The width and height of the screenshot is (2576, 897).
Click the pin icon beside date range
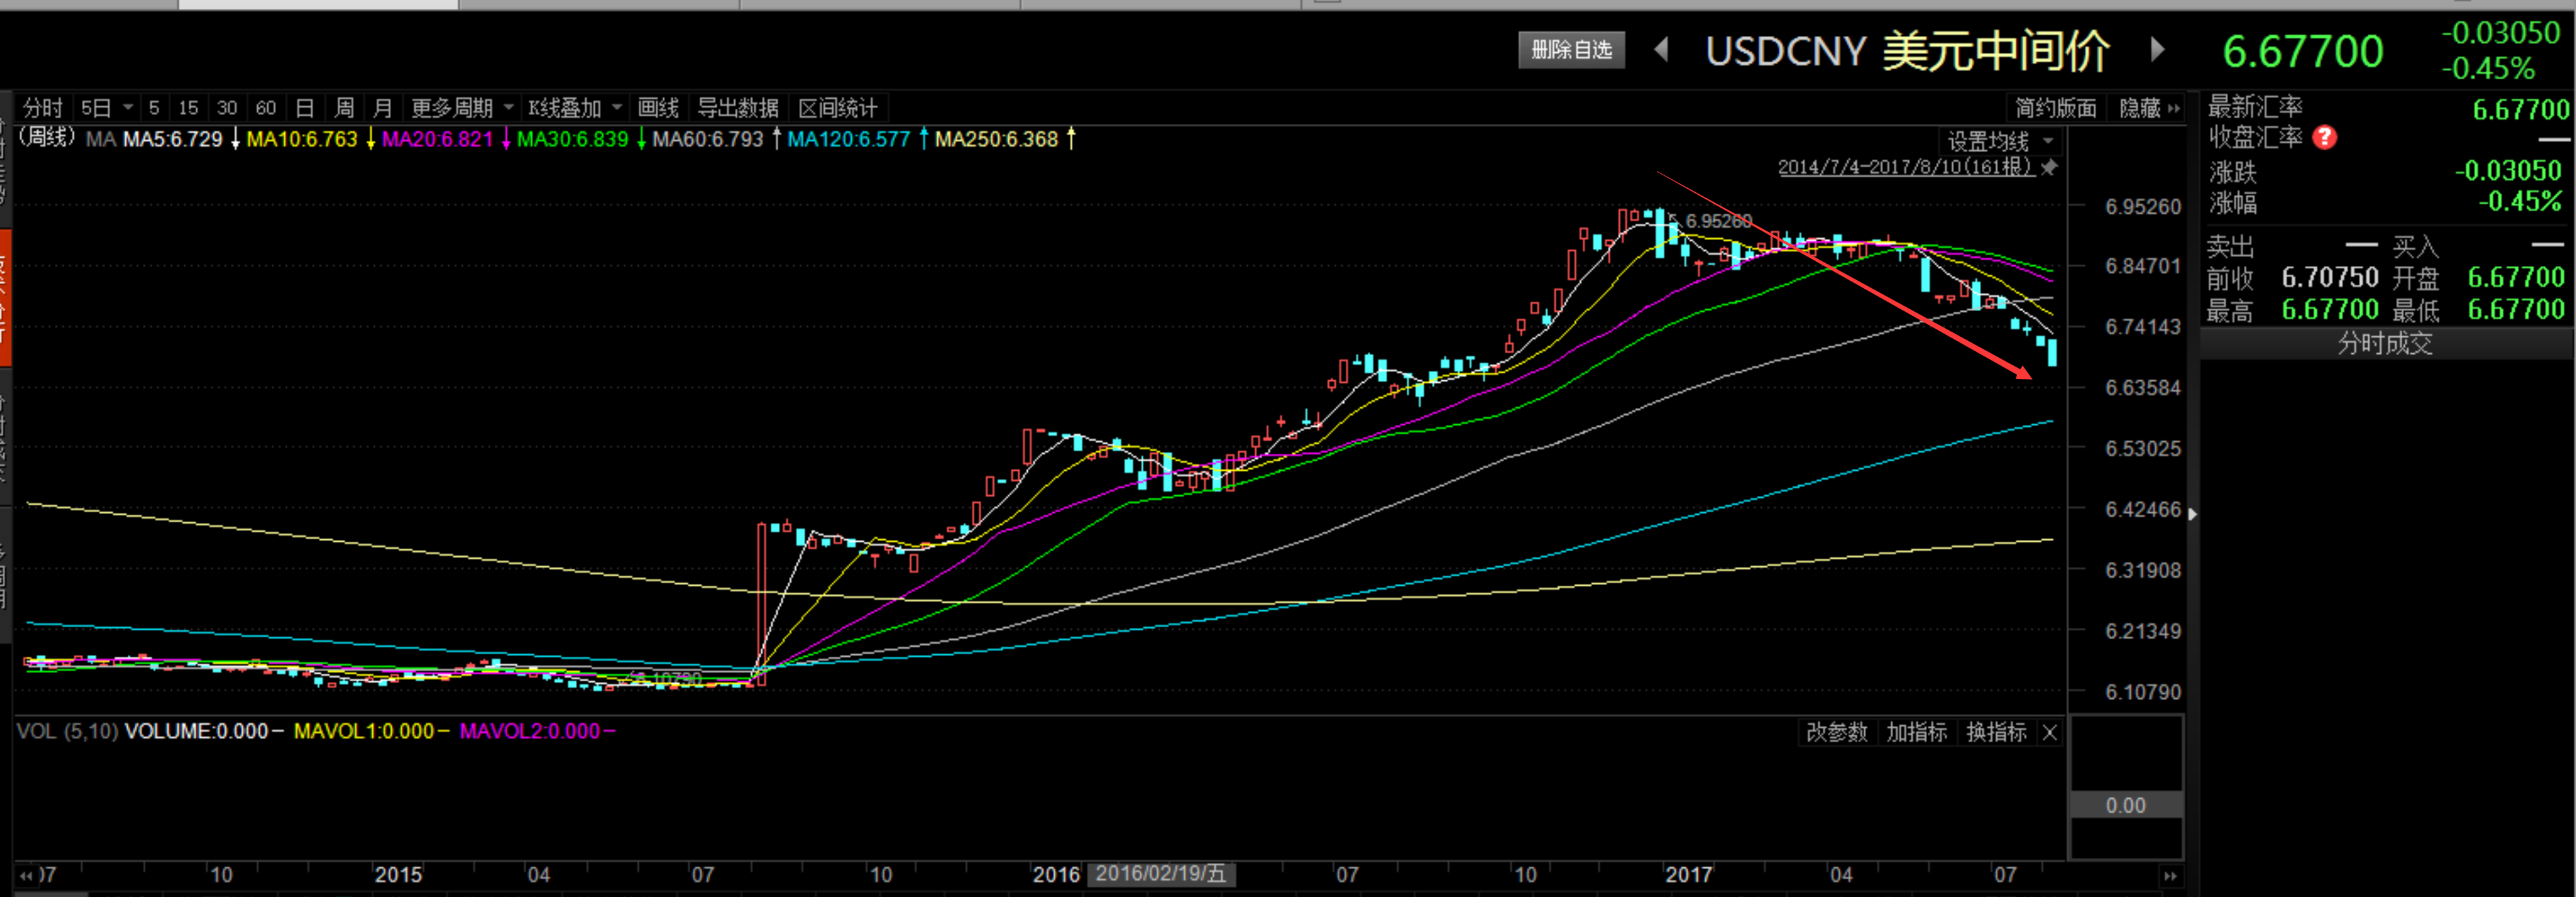[x=2049, y=167]
